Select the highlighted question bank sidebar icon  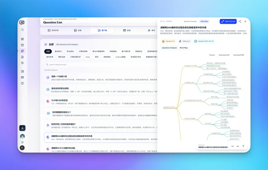22,51
